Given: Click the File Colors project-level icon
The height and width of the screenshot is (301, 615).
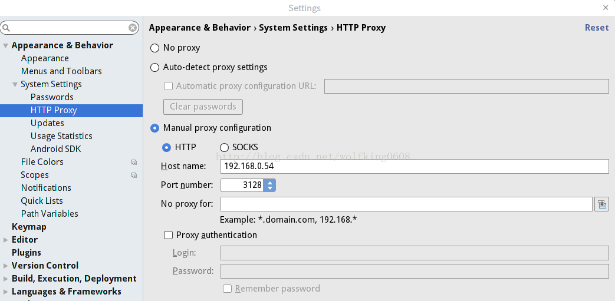Looking at the screenshot, I should pyautogui.click(x=134, y=162).
